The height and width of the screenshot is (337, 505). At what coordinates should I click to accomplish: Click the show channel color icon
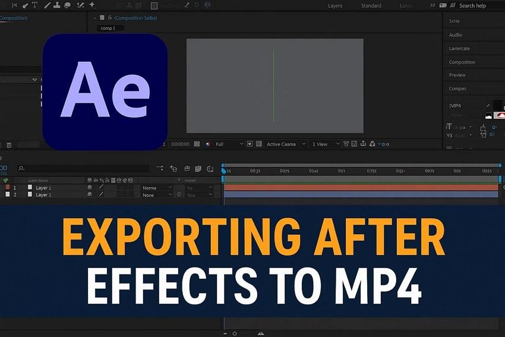tap(208, 144)
